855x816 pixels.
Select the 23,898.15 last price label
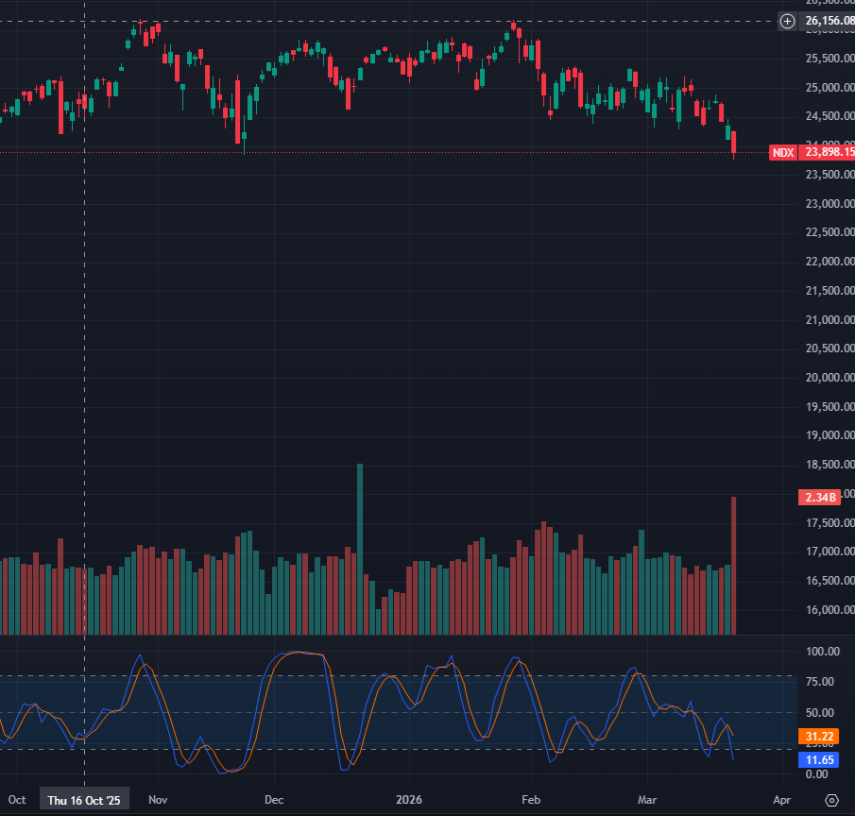[x=828, y=152]
